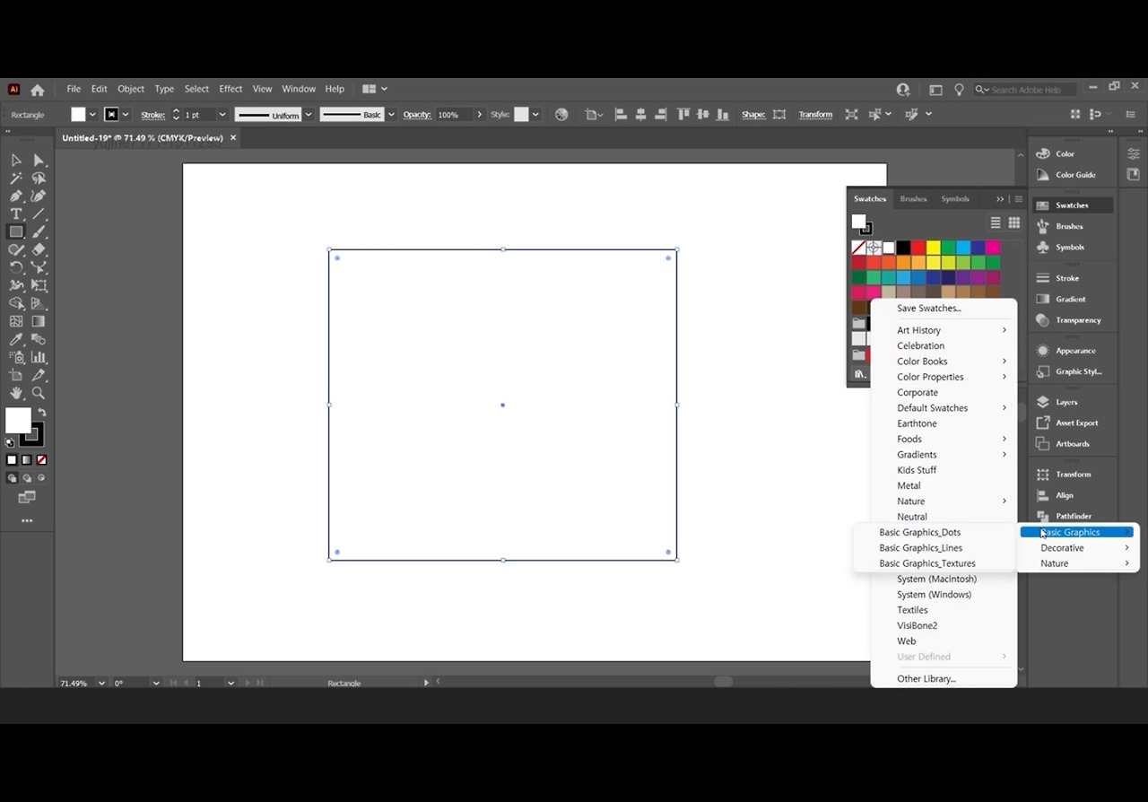1148x802 pixels.
Task: Swap fill and stroke colors
Action: pos(42,413)
